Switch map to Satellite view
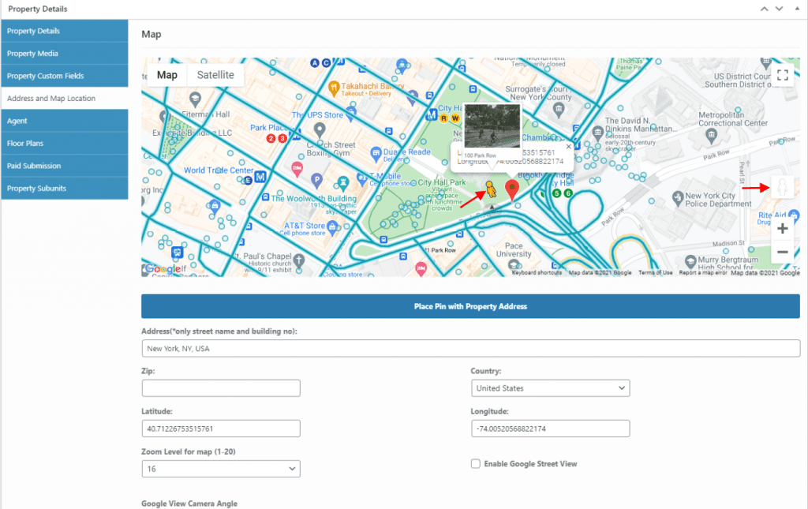The image size is (808, 509). click(215, 75)
